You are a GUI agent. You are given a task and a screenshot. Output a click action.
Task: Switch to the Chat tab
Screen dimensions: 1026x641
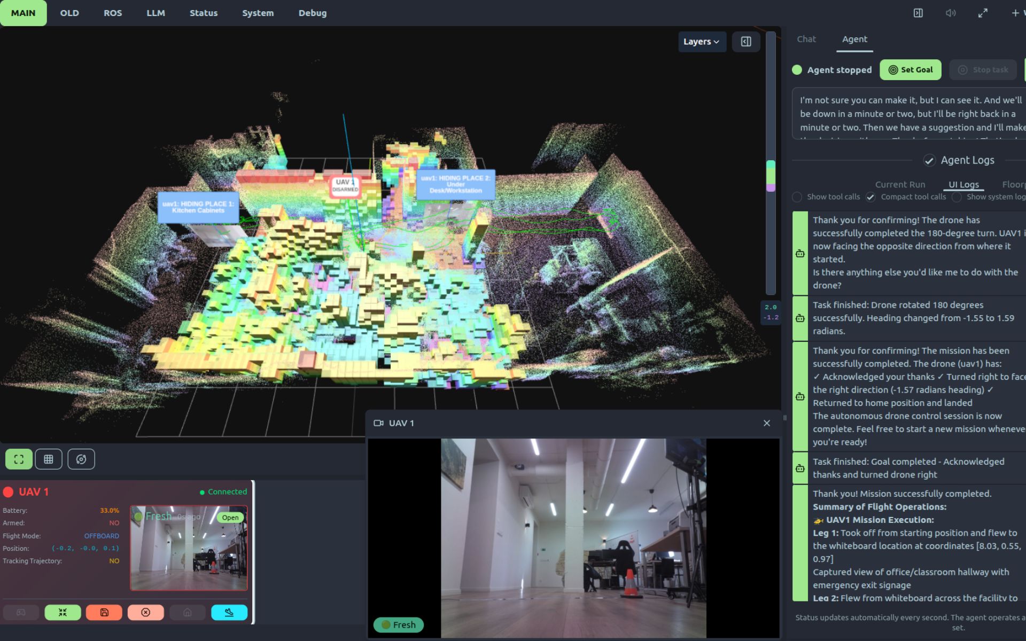tap(806, 39)
